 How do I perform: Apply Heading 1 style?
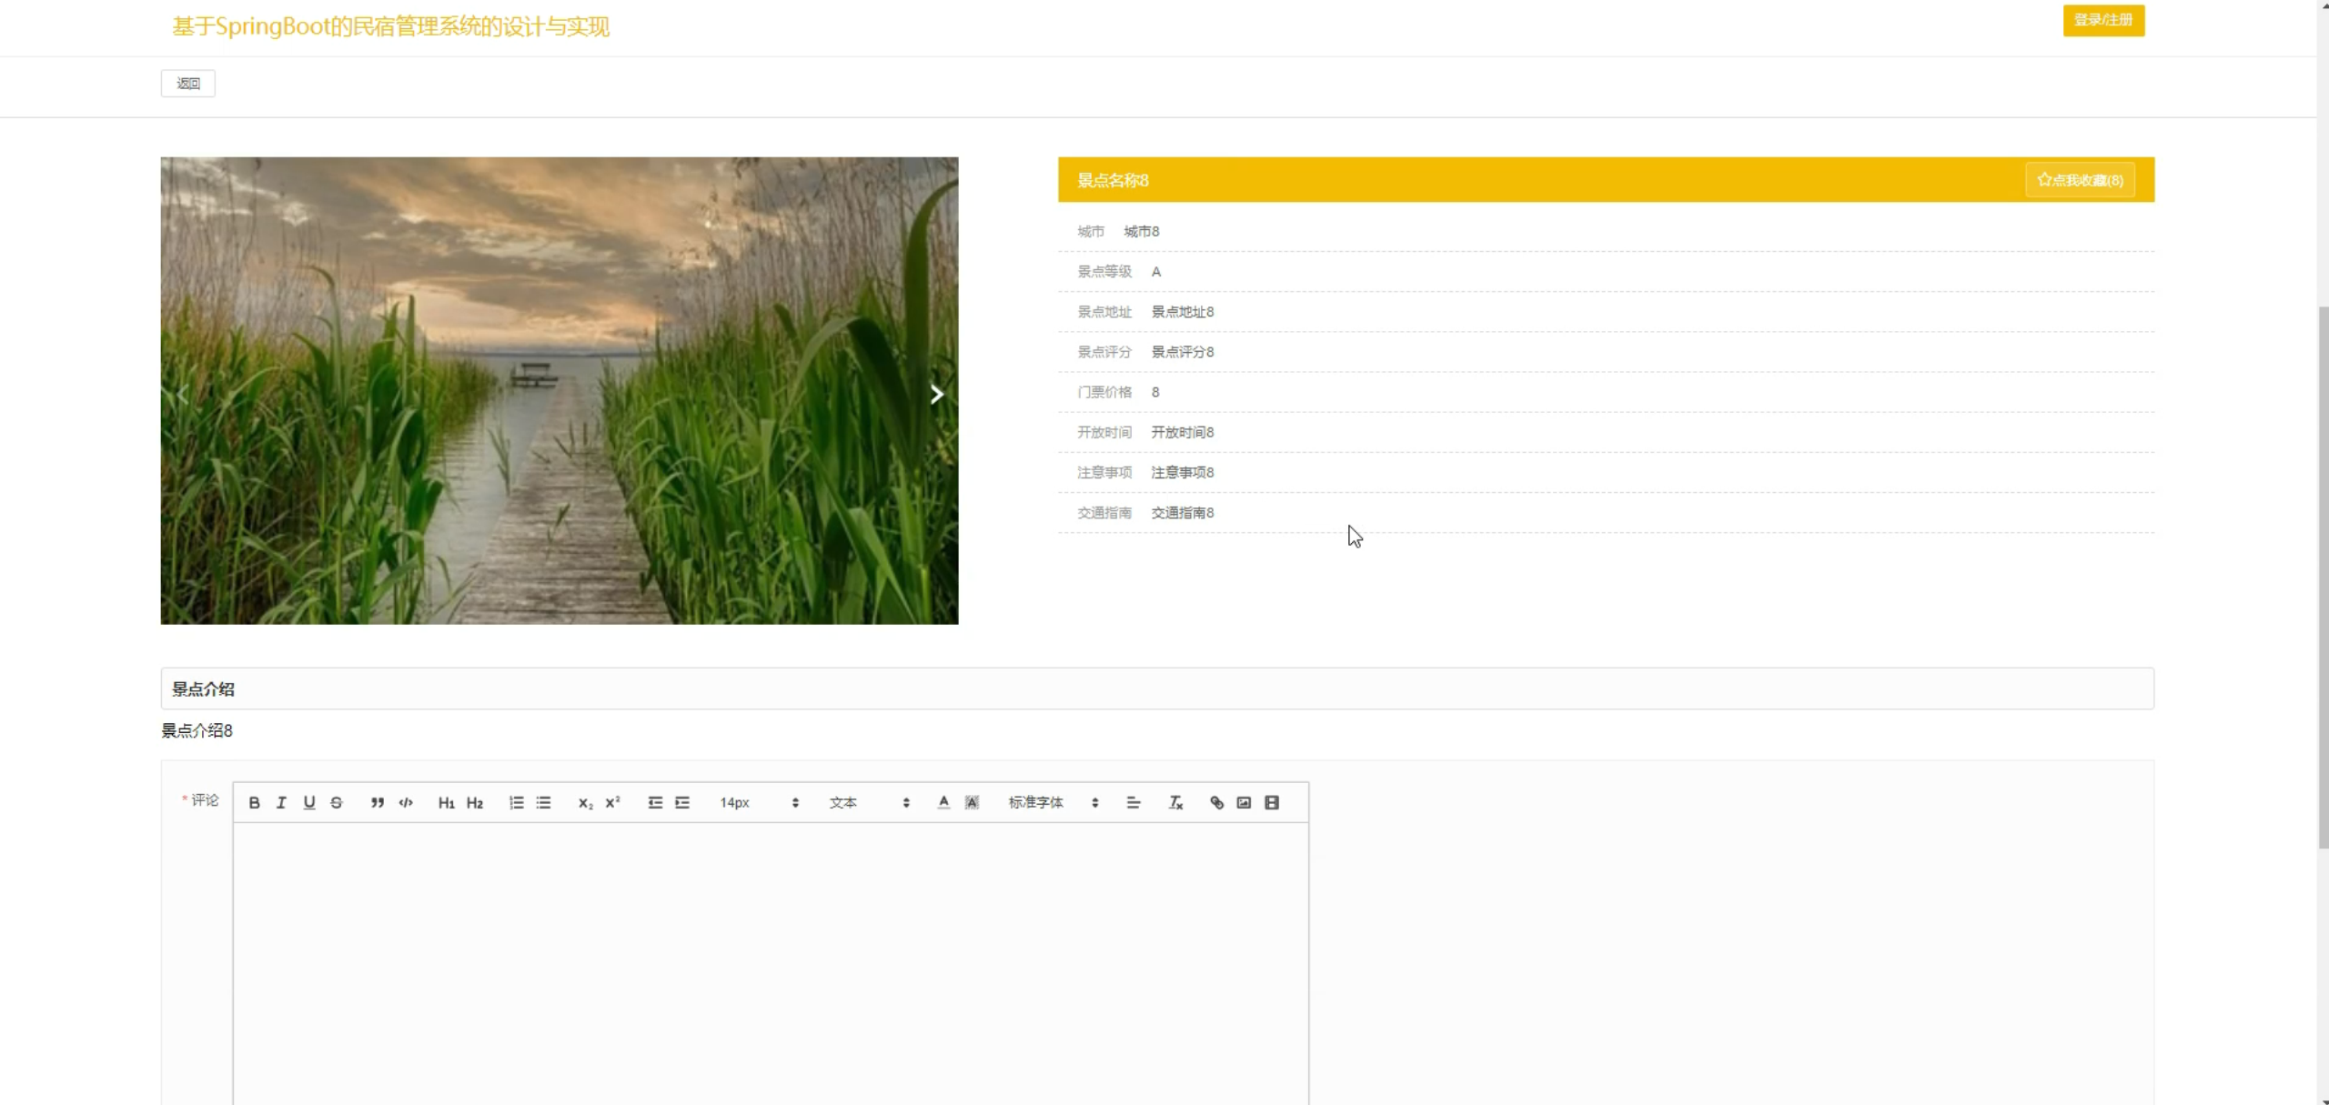[x=446, y=802]
